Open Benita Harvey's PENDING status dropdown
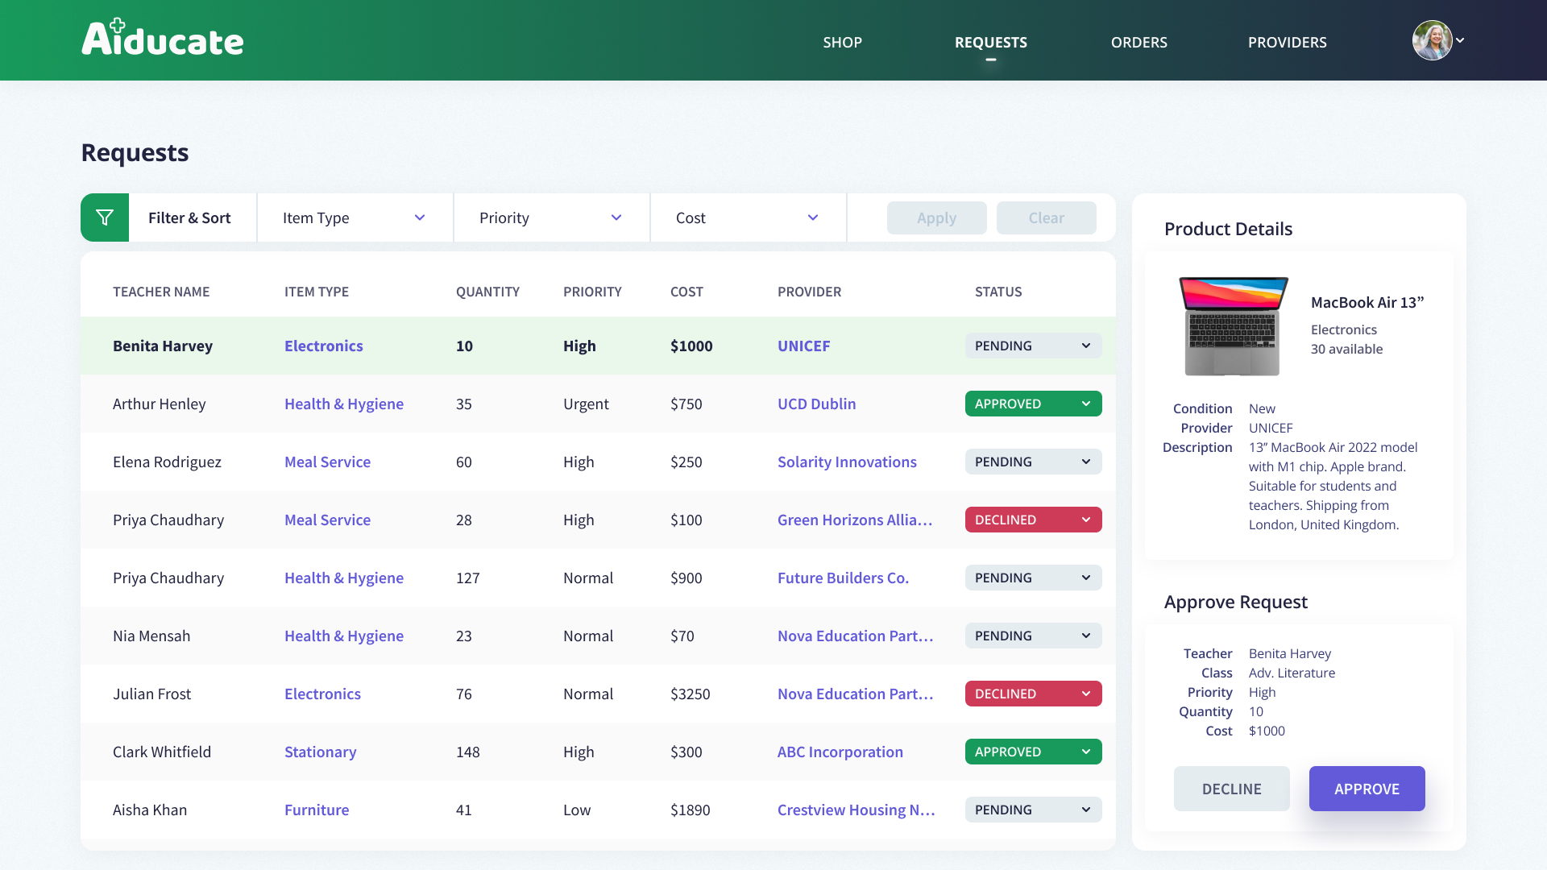This screenshot has height=870, width=1547. click(x=1033, y=346)
